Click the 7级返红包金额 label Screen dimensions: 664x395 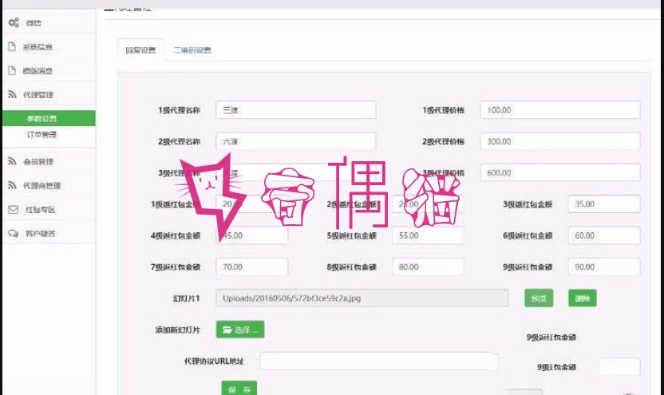coord(176,267)
